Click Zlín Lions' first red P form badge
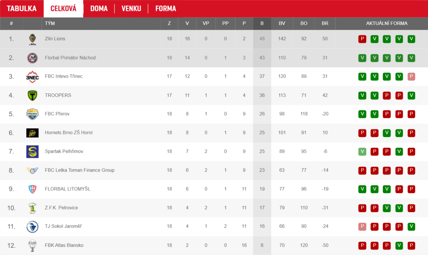 click(362, 39)
